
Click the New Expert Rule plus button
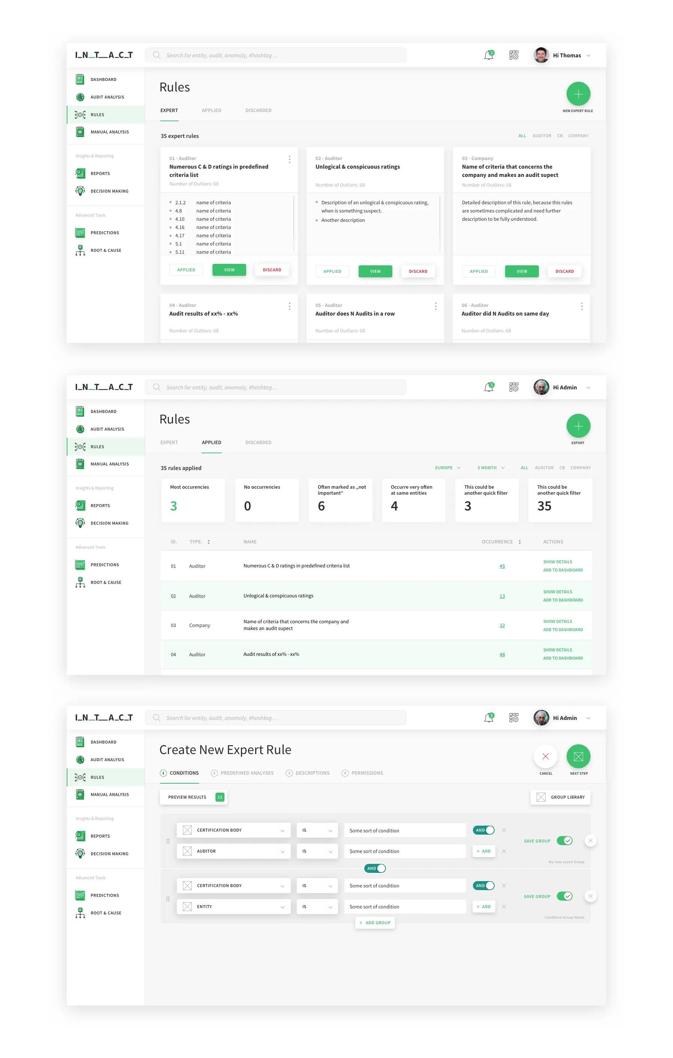point(578,94)
